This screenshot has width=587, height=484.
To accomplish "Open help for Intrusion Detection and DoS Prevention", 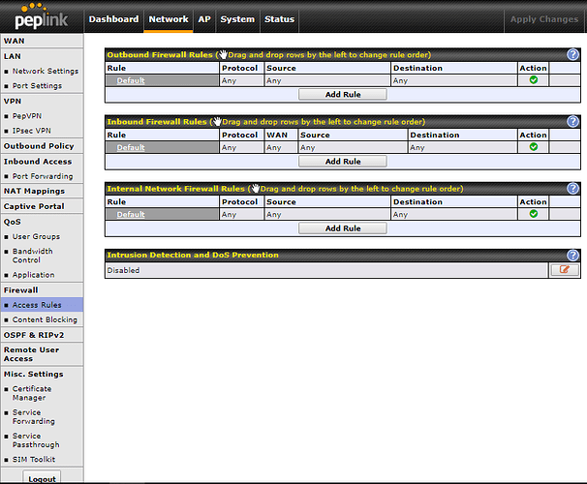I will 572,256.
